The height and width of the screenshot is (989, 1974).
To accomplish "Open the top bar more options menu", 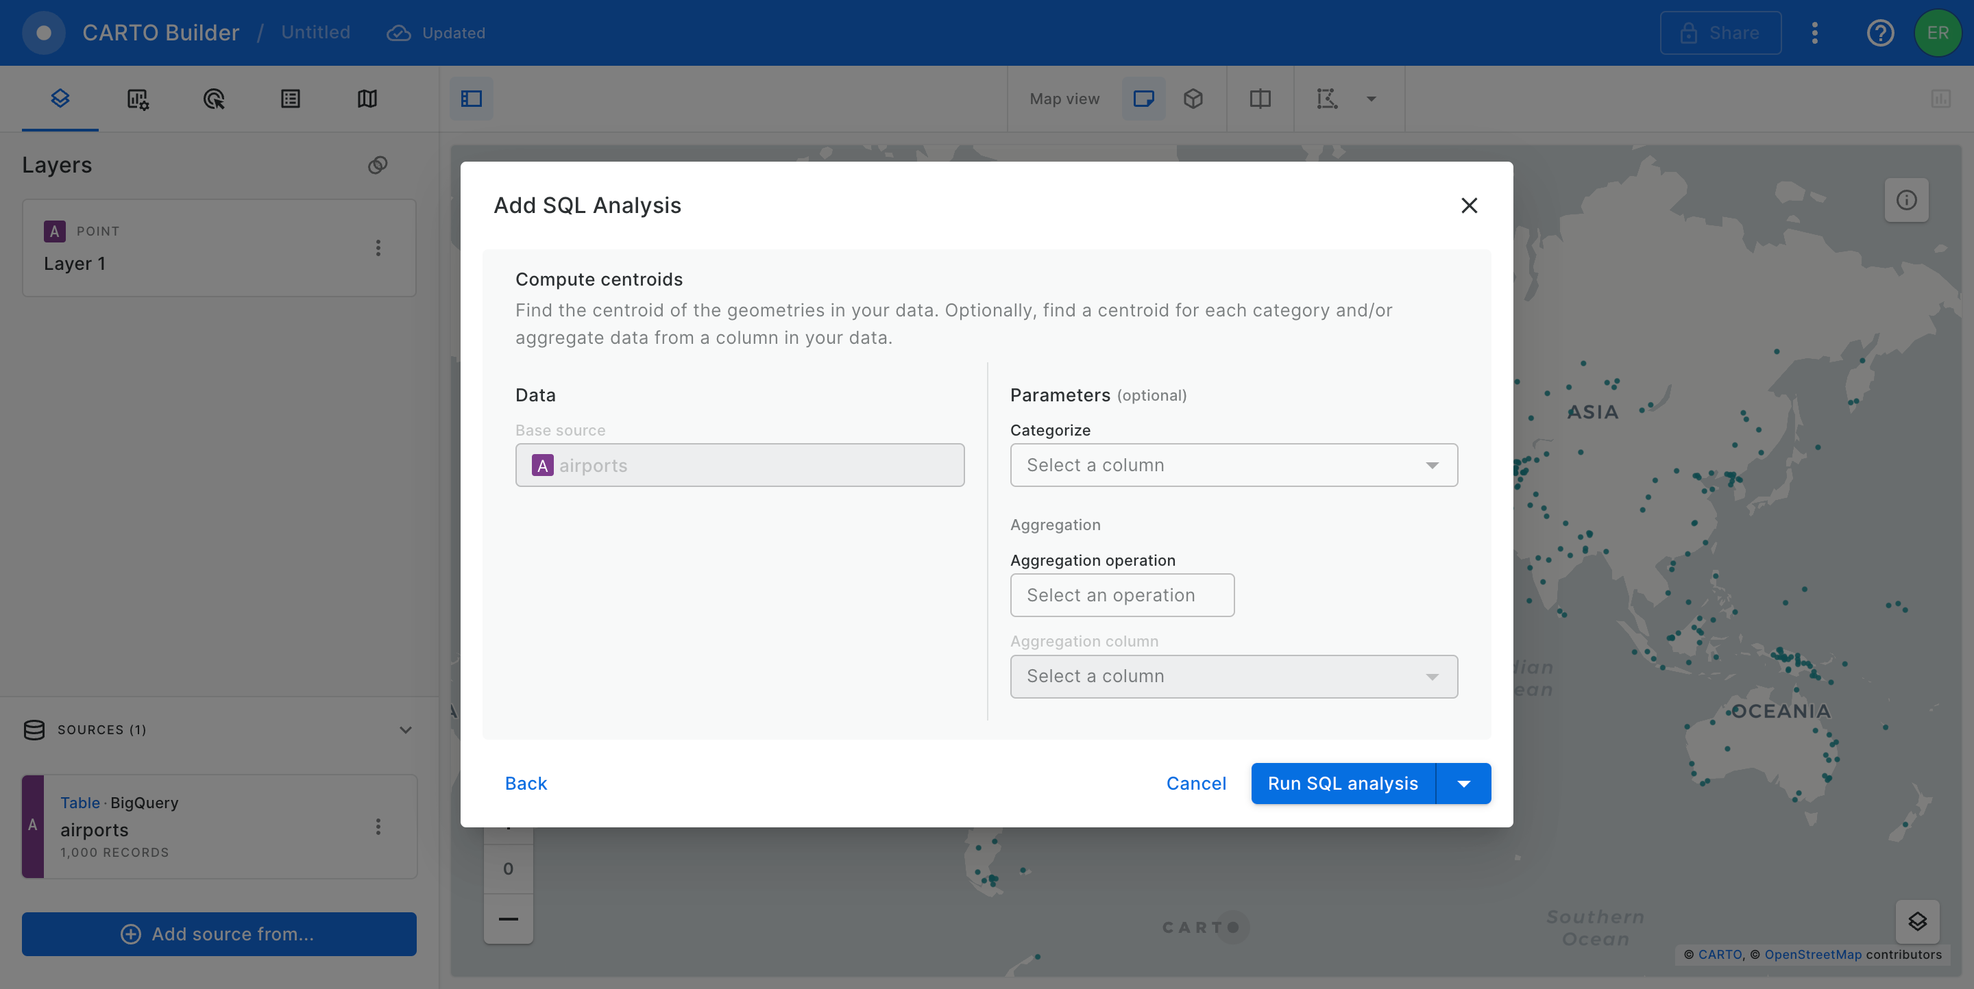I will point(1814,33).
